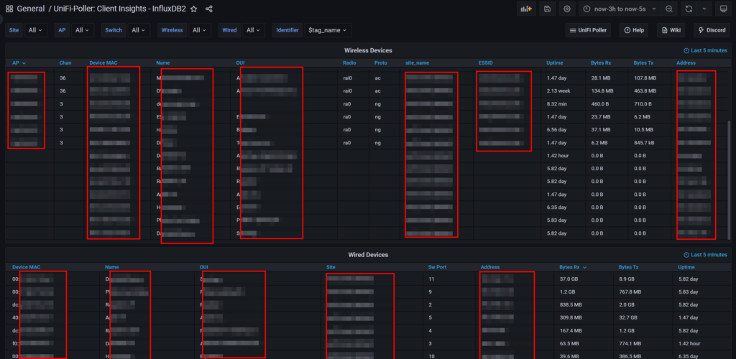736x359 pixels.
Task: Open time picker showing now-3h to now-5s
Action: coord(620,9)
